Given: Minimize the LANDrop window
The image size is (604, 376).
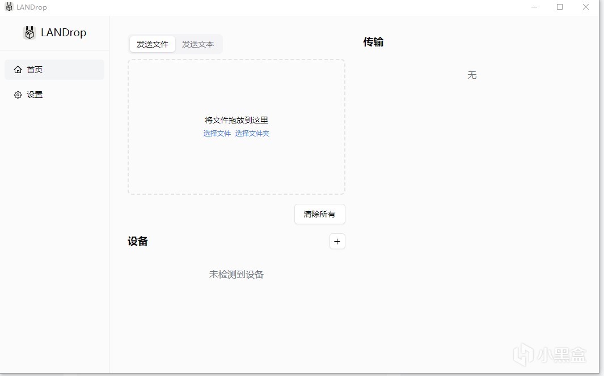Looking at the screenshot, I should (534, 7).
